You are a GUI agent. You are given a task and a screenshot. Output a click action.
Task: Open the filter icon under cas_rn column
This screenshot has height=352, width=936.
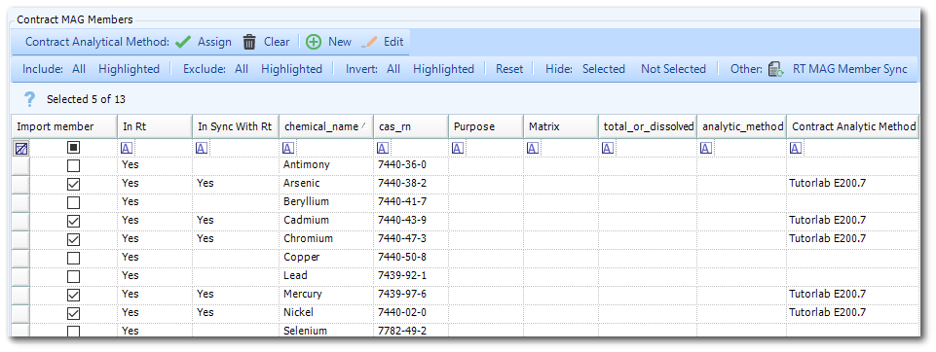383,148
